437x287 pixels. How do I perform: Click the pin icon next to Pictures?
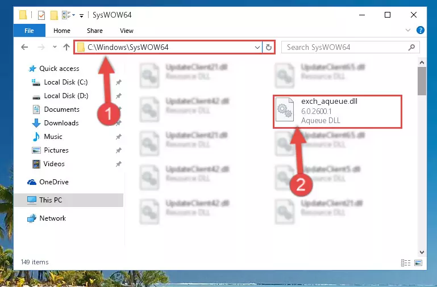pos(118,150)
